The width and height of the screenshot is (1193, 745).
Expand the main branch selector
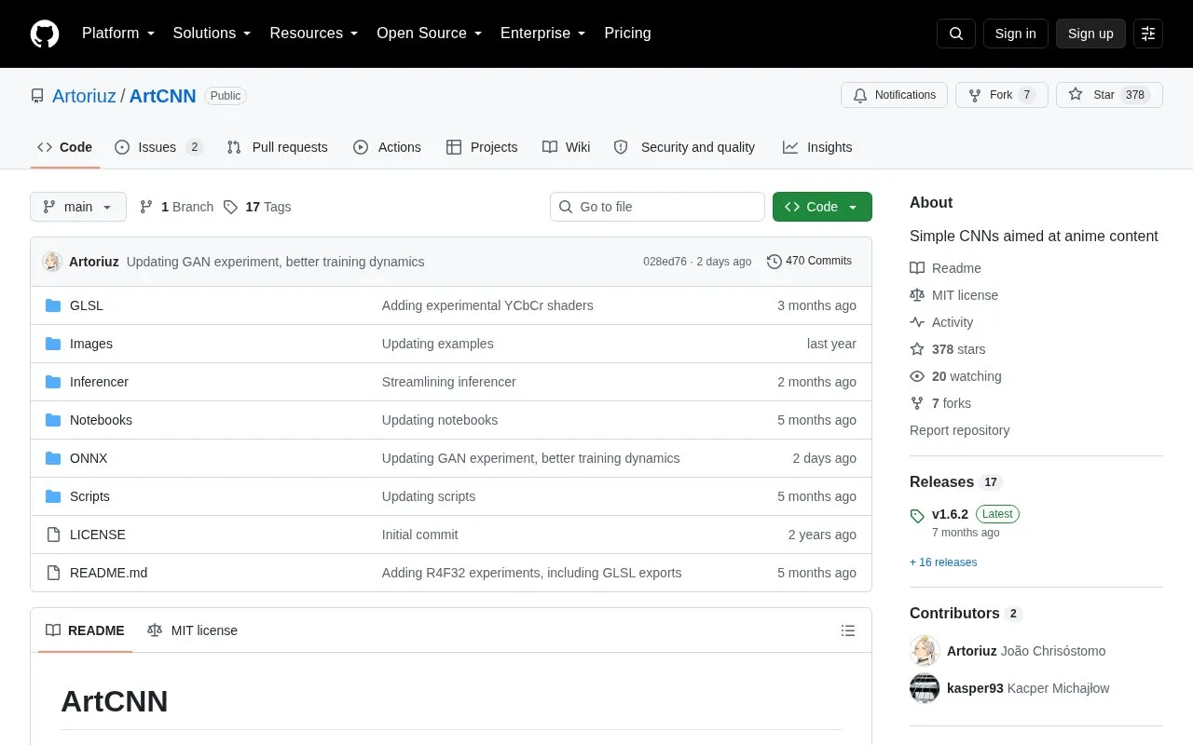(x=78, y=207)
